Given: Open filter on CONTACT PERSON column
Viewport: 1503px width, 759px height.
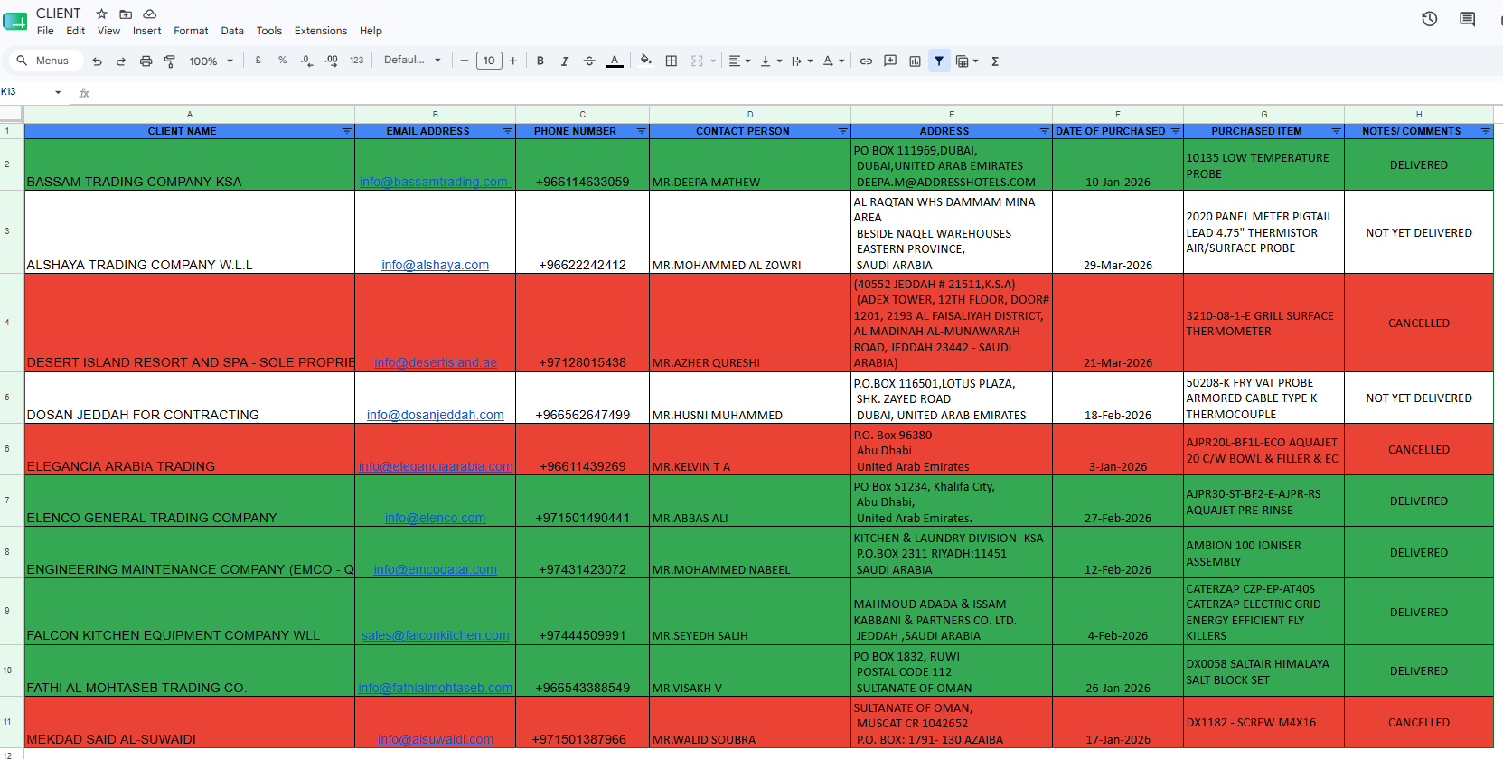Looking at the screenshot, I should coord(842,132).
